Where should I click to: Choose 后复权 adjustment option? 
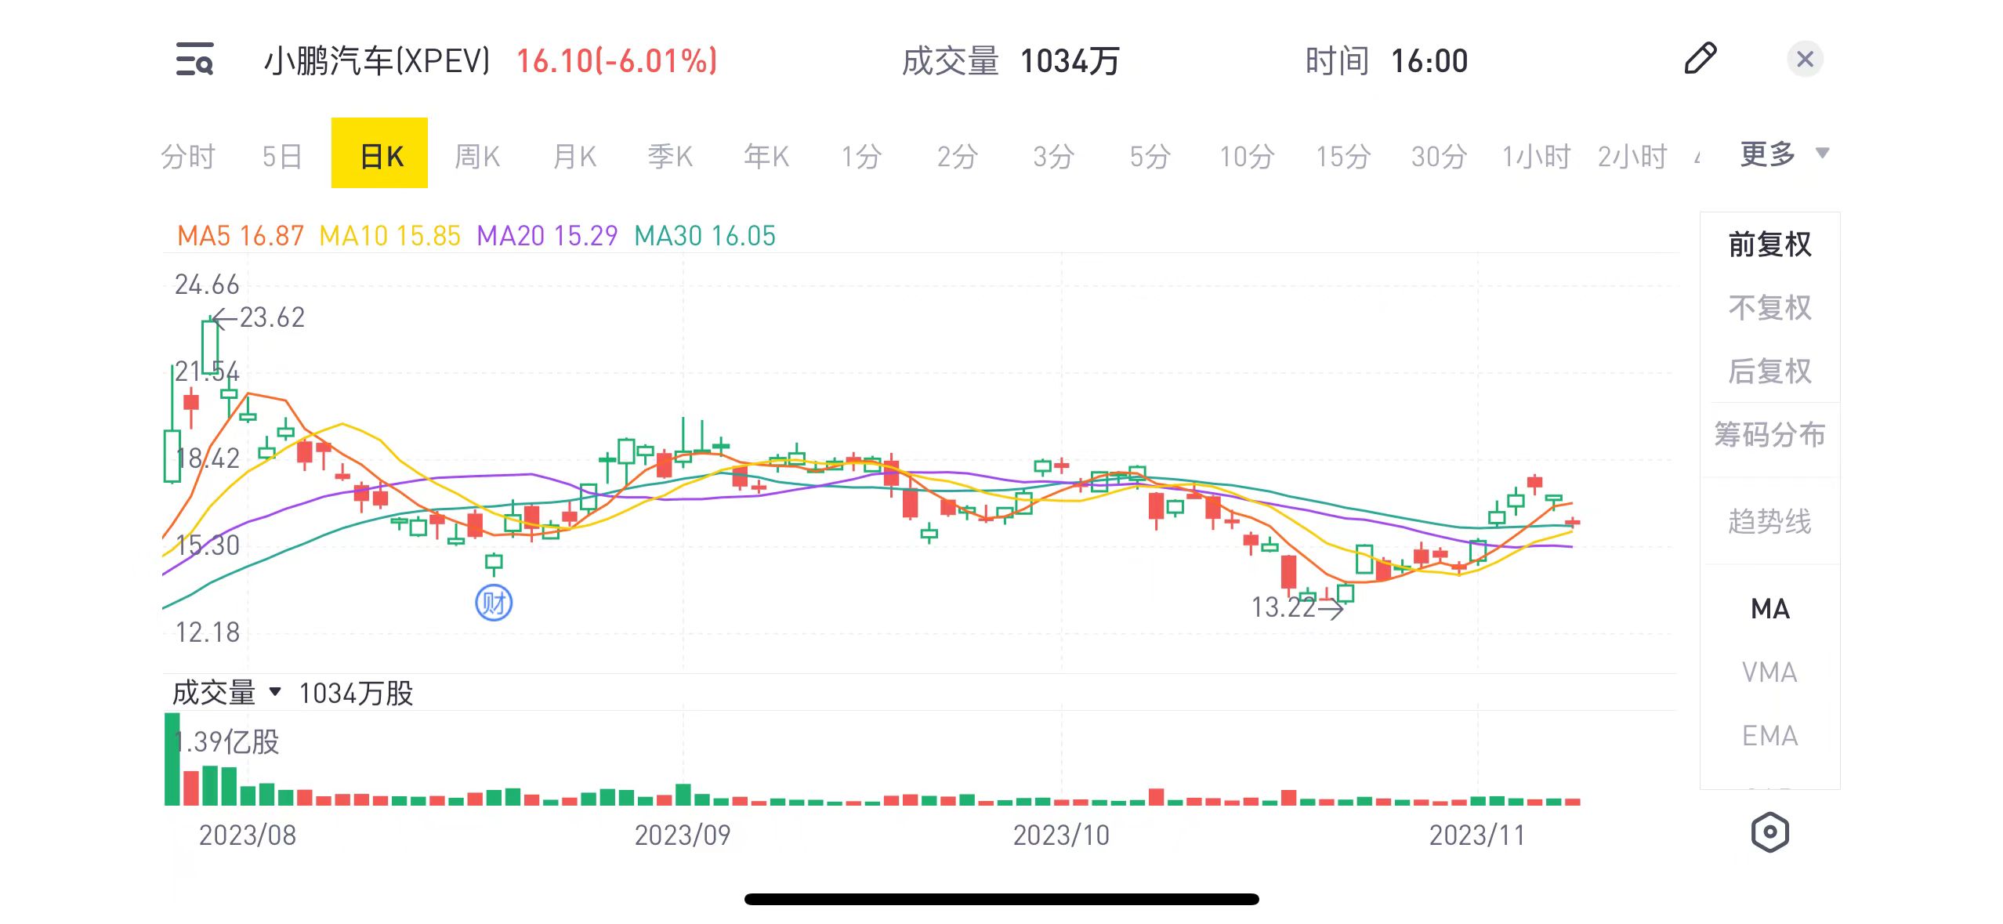tap(1769, 371)
